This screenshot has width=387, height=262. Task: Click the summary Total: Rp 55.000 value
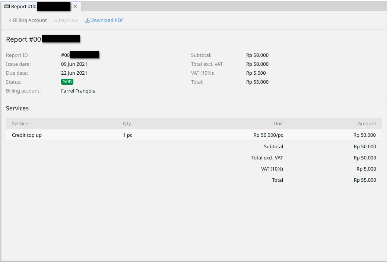click(x=257, y=82)
